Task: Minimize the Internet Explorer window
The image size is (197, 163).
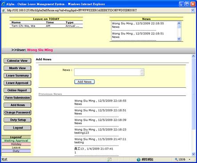Action: [x=181, y=4]
